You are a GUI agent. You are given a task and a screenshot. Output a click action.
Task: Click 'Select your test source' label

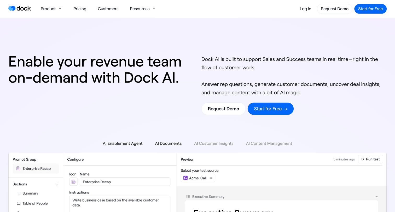pos(200,171)
